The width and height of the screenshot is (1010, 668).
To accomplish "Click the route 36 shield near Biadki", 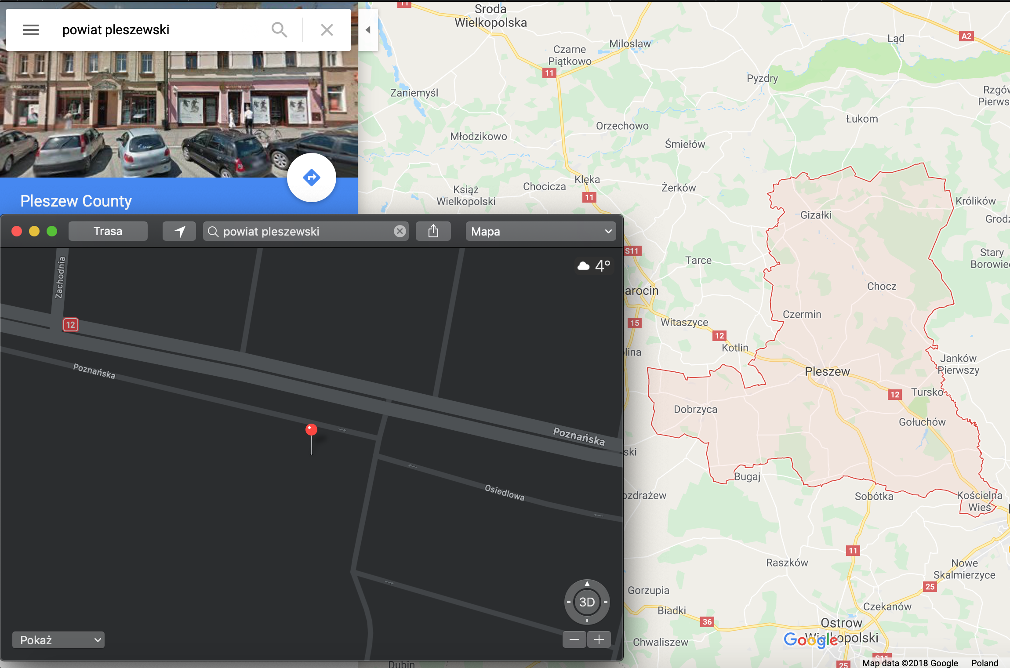I will tap(707, 621).
